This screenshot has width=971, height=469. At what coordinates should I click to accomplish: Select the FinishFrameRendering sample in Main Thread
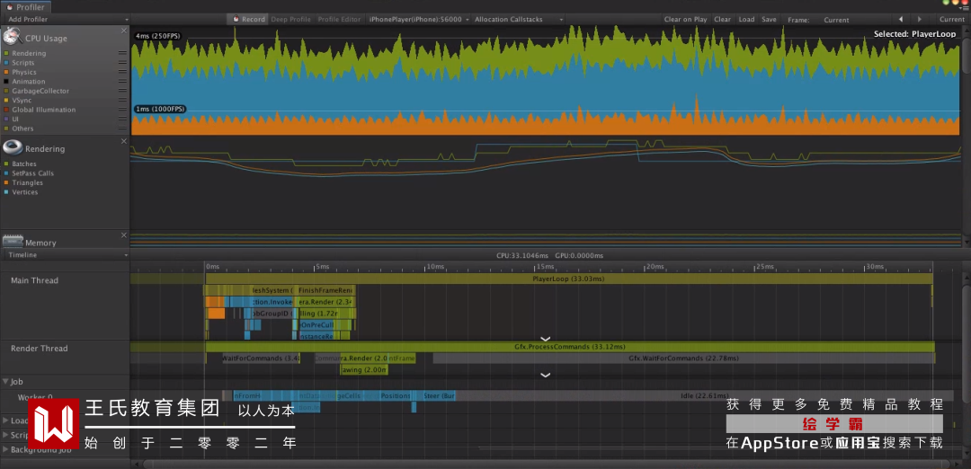click(325, 290)
